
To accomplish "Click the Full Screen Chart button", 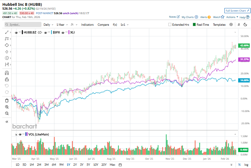I will (238, 11).
